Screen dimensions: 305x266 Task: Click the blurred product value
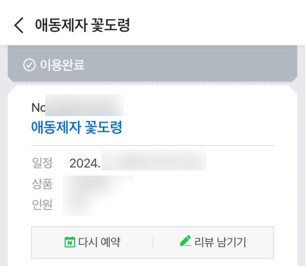98,184
